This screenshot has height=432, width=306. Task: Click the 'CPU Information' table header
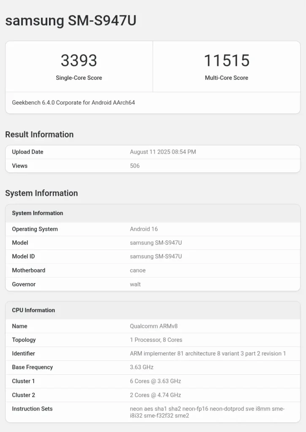153,310
